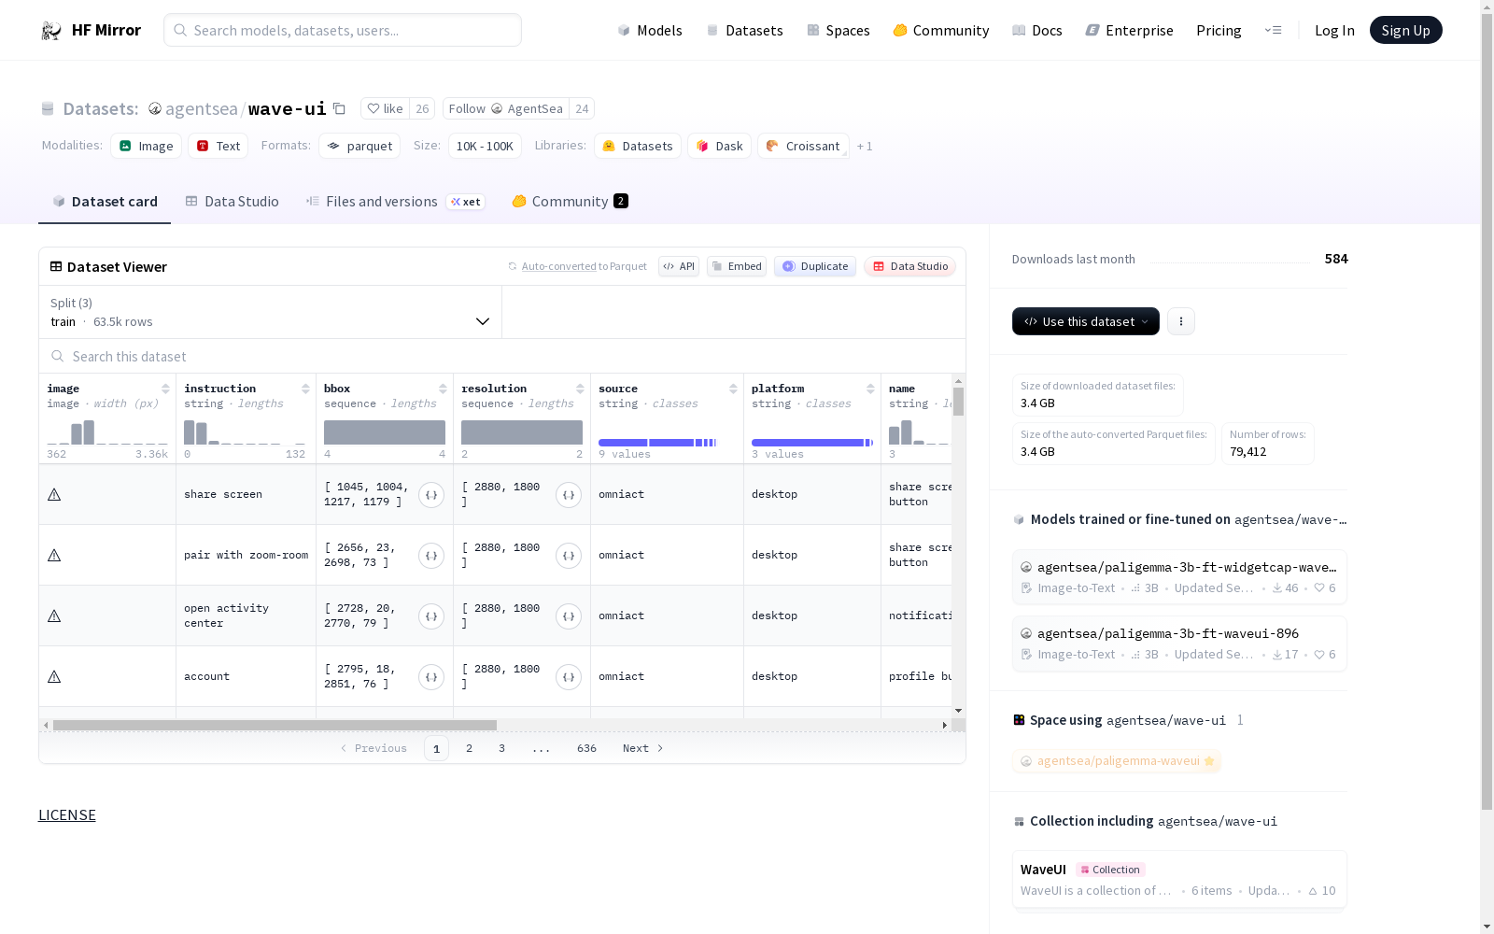Click the Log In link
Screen dimensions: 1494x934
(1334, 31)
